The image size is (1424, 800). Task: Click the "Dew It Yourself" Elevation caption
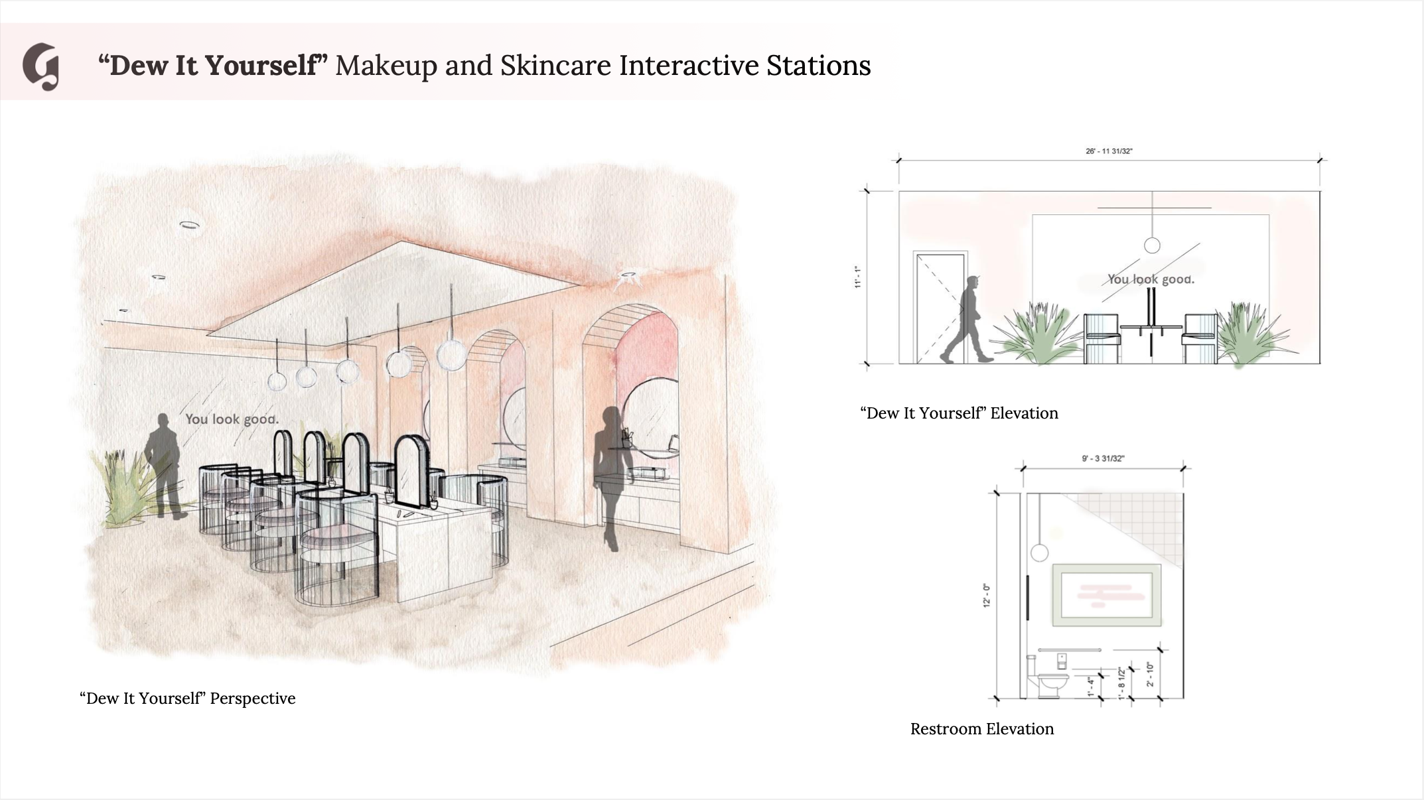tap(959, 413)
